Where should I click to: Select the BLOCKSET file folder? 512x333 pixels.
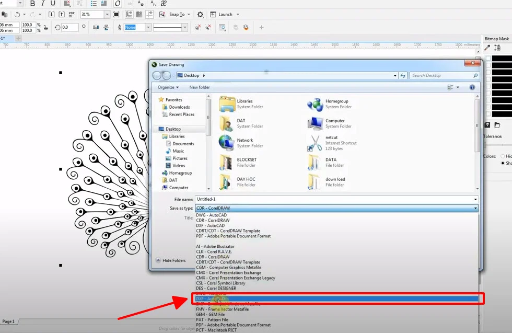[238, 163]
